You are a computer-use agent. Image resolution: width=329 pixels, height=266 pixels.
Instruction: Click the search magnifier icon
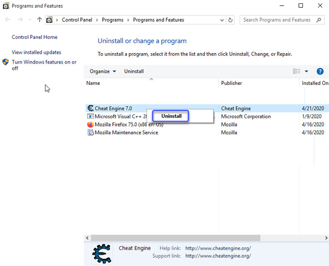tap(319, 20)
